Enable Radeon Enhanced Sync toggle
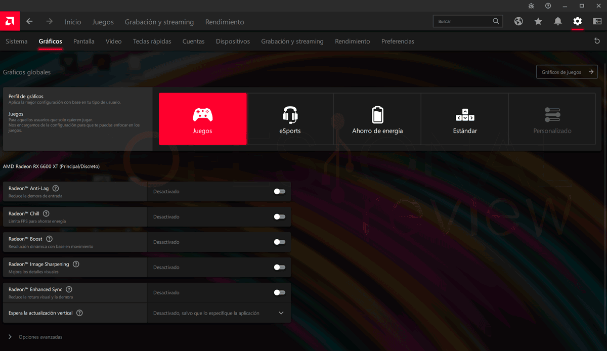This screenshot has width=607, height=351. [x=280, y=293]
